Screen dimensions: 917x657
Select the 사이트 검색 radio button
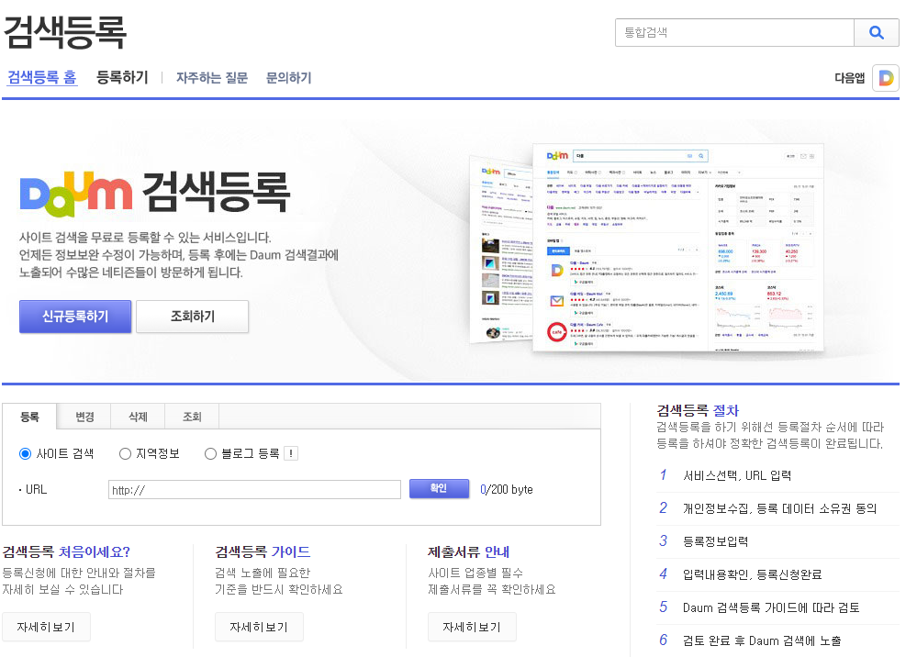[x=25, y=453]
